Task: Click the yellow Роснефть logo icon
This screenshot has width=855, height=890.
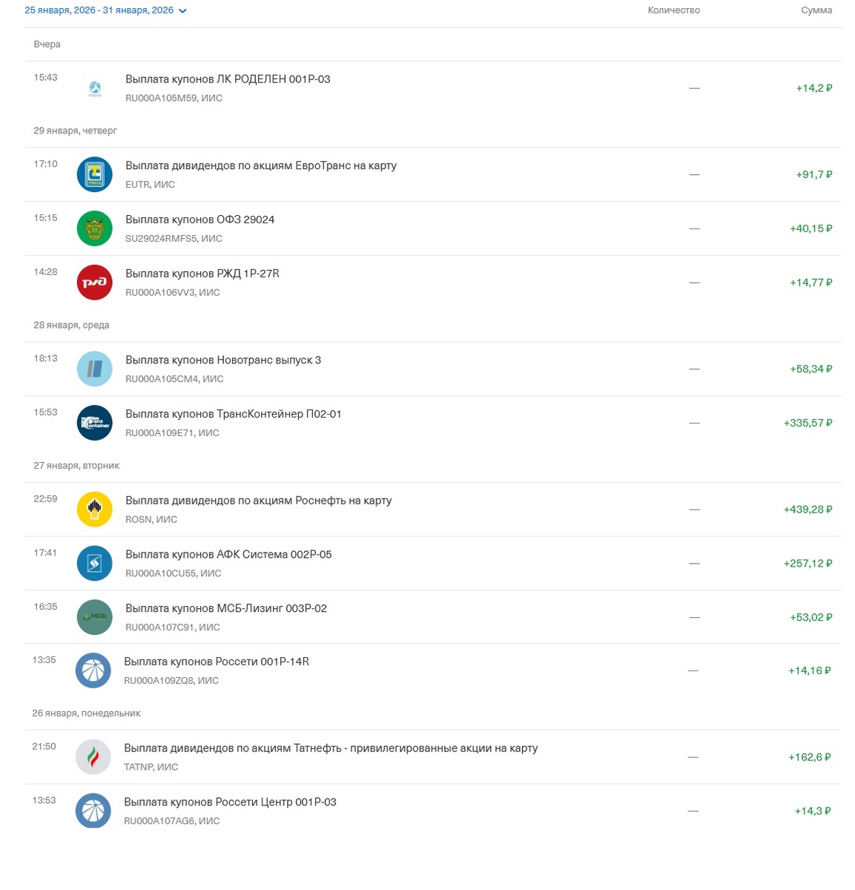Action: (x=95, y=510)
